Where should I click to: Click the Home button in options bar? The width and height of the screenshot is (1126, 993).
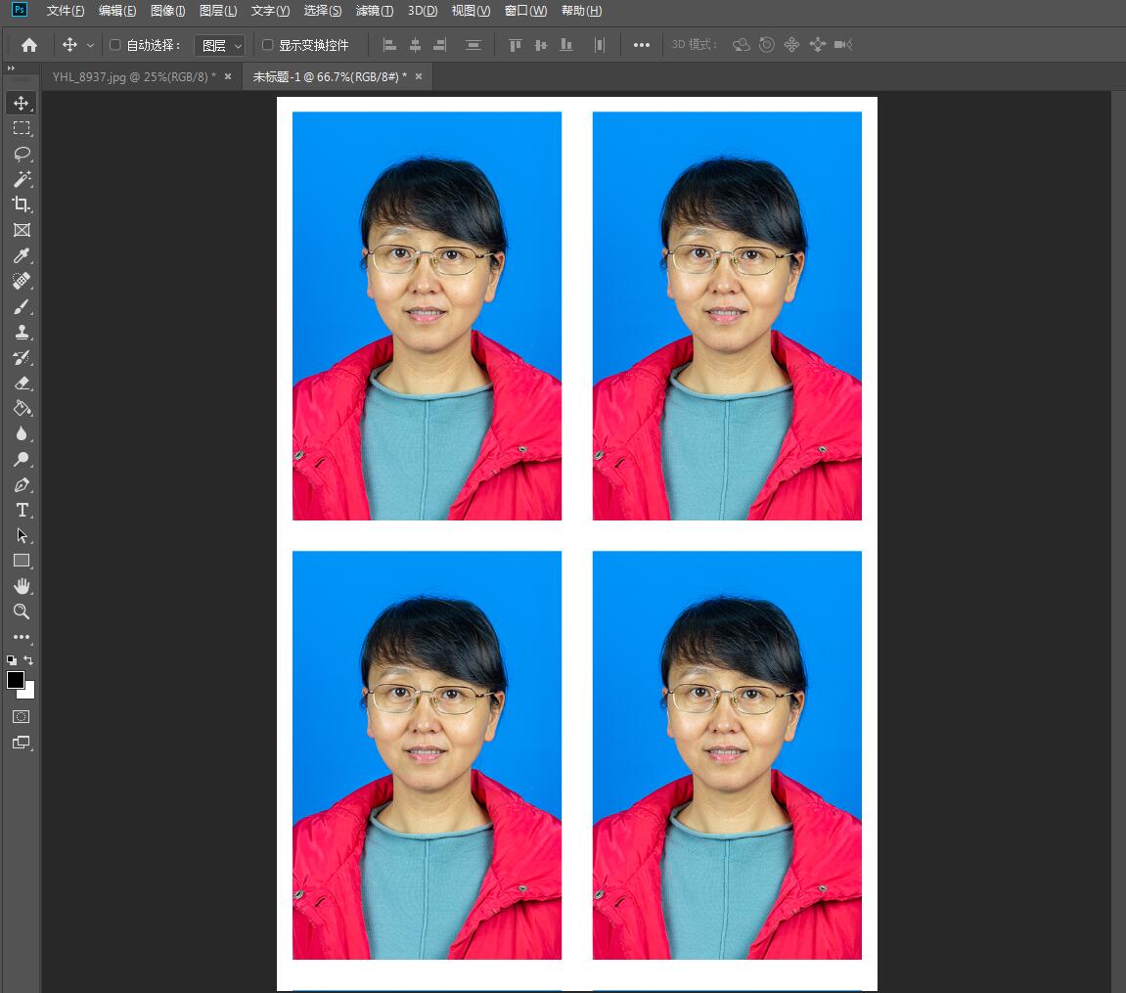(x=29, y=45)
